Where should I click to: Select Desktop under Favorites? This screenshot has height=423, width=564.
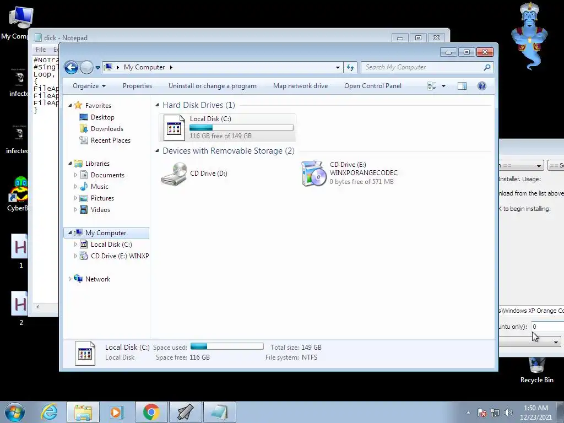tap(102, 117)
